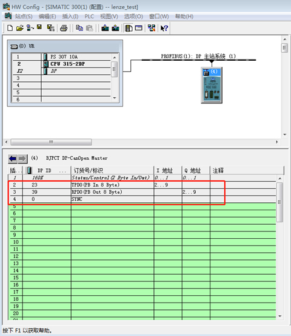The image size is (291, 336).
Task: Click I address cell 2...9
Action: coord(168,185)
